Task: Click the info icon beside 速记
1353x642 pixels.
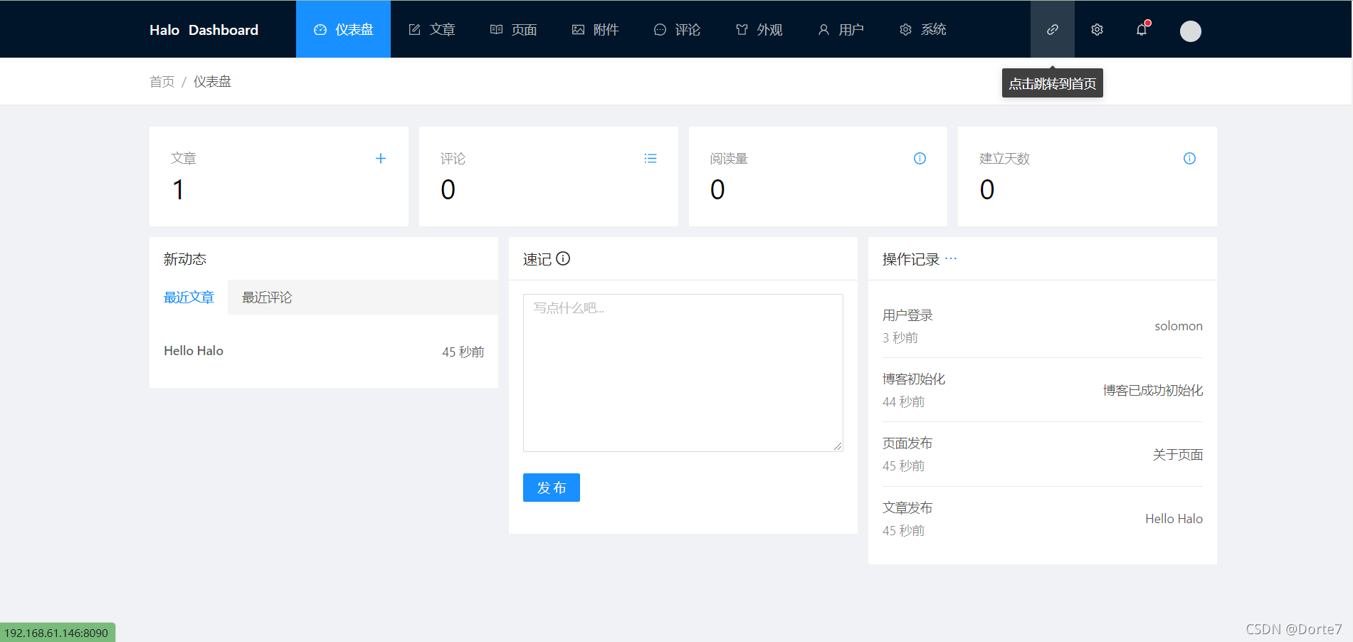Action: coord(563,258)
